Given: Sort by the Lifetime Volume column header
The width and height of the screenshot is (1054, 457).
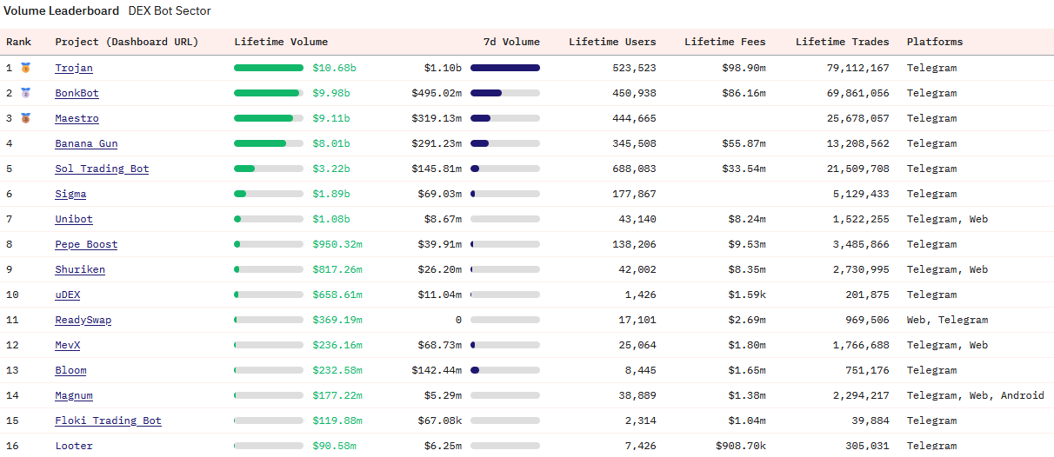Looking at the screenshot, I should click(281, 42).
